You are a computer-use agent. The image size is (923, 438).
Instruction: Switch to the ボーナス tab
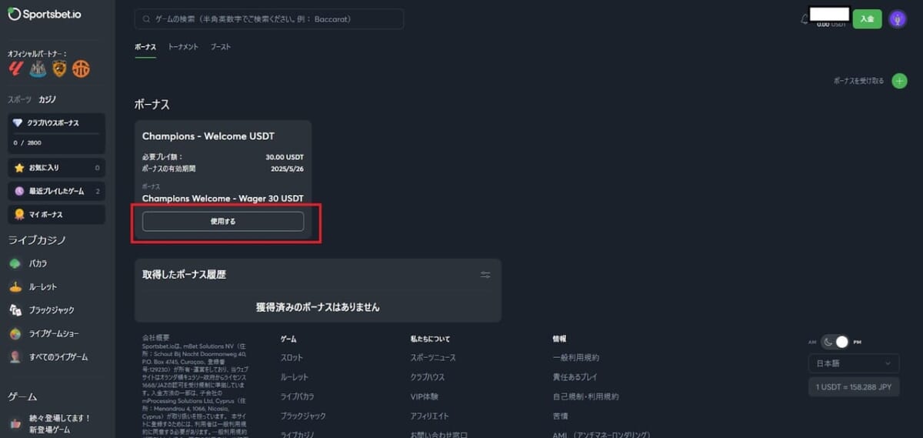coord(145,47)
